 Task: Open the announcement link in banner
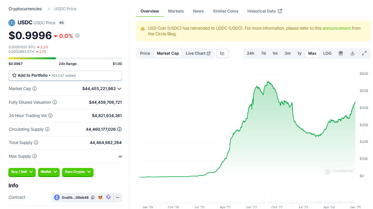336,28
